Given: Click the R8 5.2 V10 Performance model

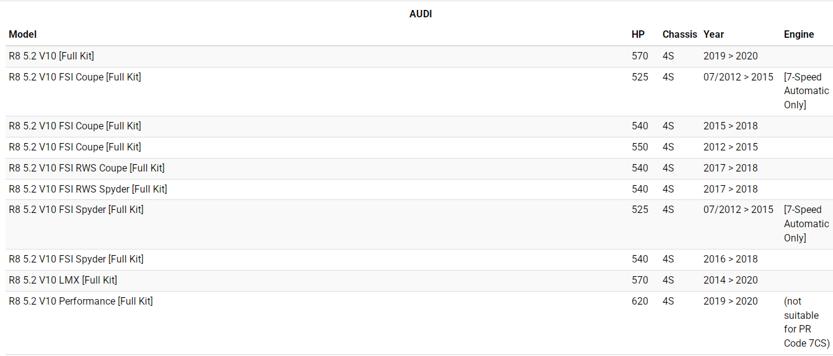Looking at the screenshot, I should point(81,301).
